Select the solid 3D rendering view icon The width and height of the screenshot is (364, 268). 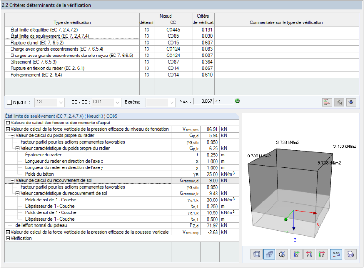[269, 254]
